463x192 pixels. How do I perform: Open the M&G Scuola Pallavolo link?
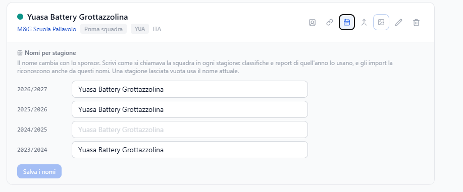click(46, 29)
